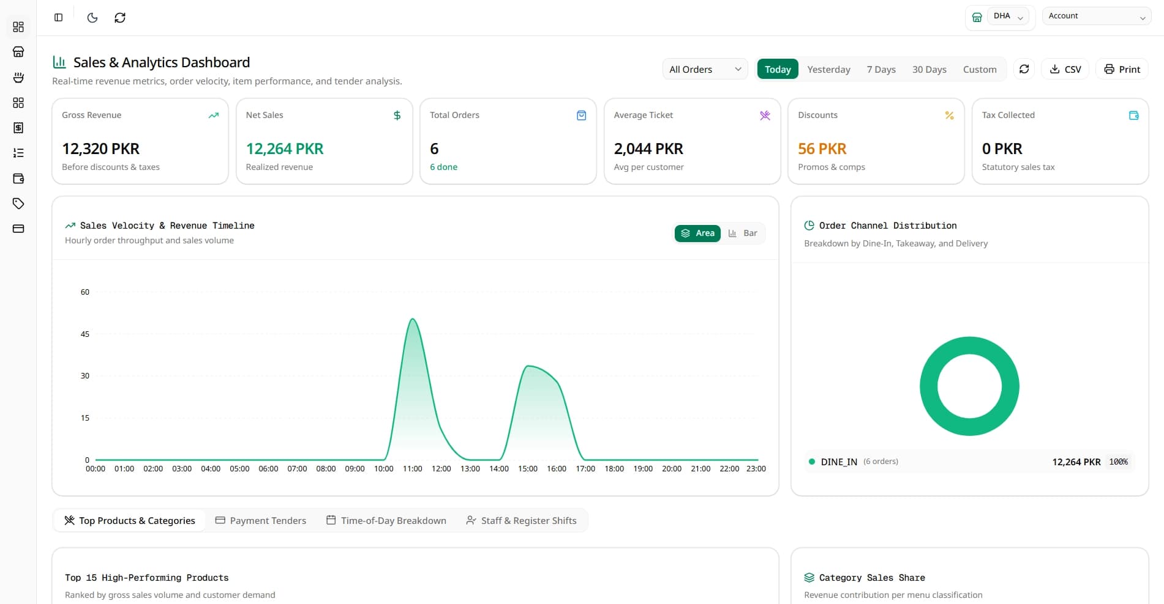Image resolution: width=1164 pixels, height=604 pixels.
Task: Open the wallet icon in sidebar
Action: (x=18, y=179)
